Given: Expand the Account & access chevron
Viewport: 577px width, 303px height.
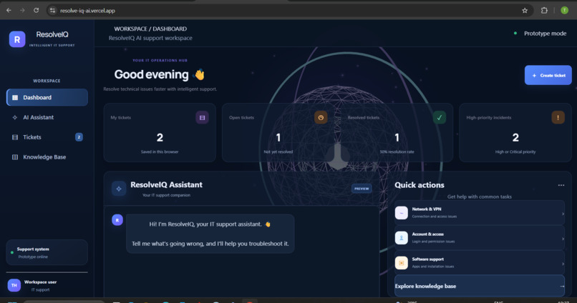Looking at the screenshot, I should tap(563, 239).
